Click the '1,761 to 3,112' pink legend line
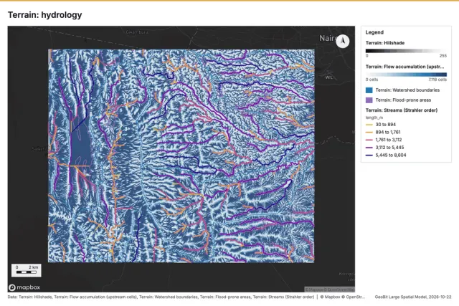The image size is (459, 306). [369, 140]
